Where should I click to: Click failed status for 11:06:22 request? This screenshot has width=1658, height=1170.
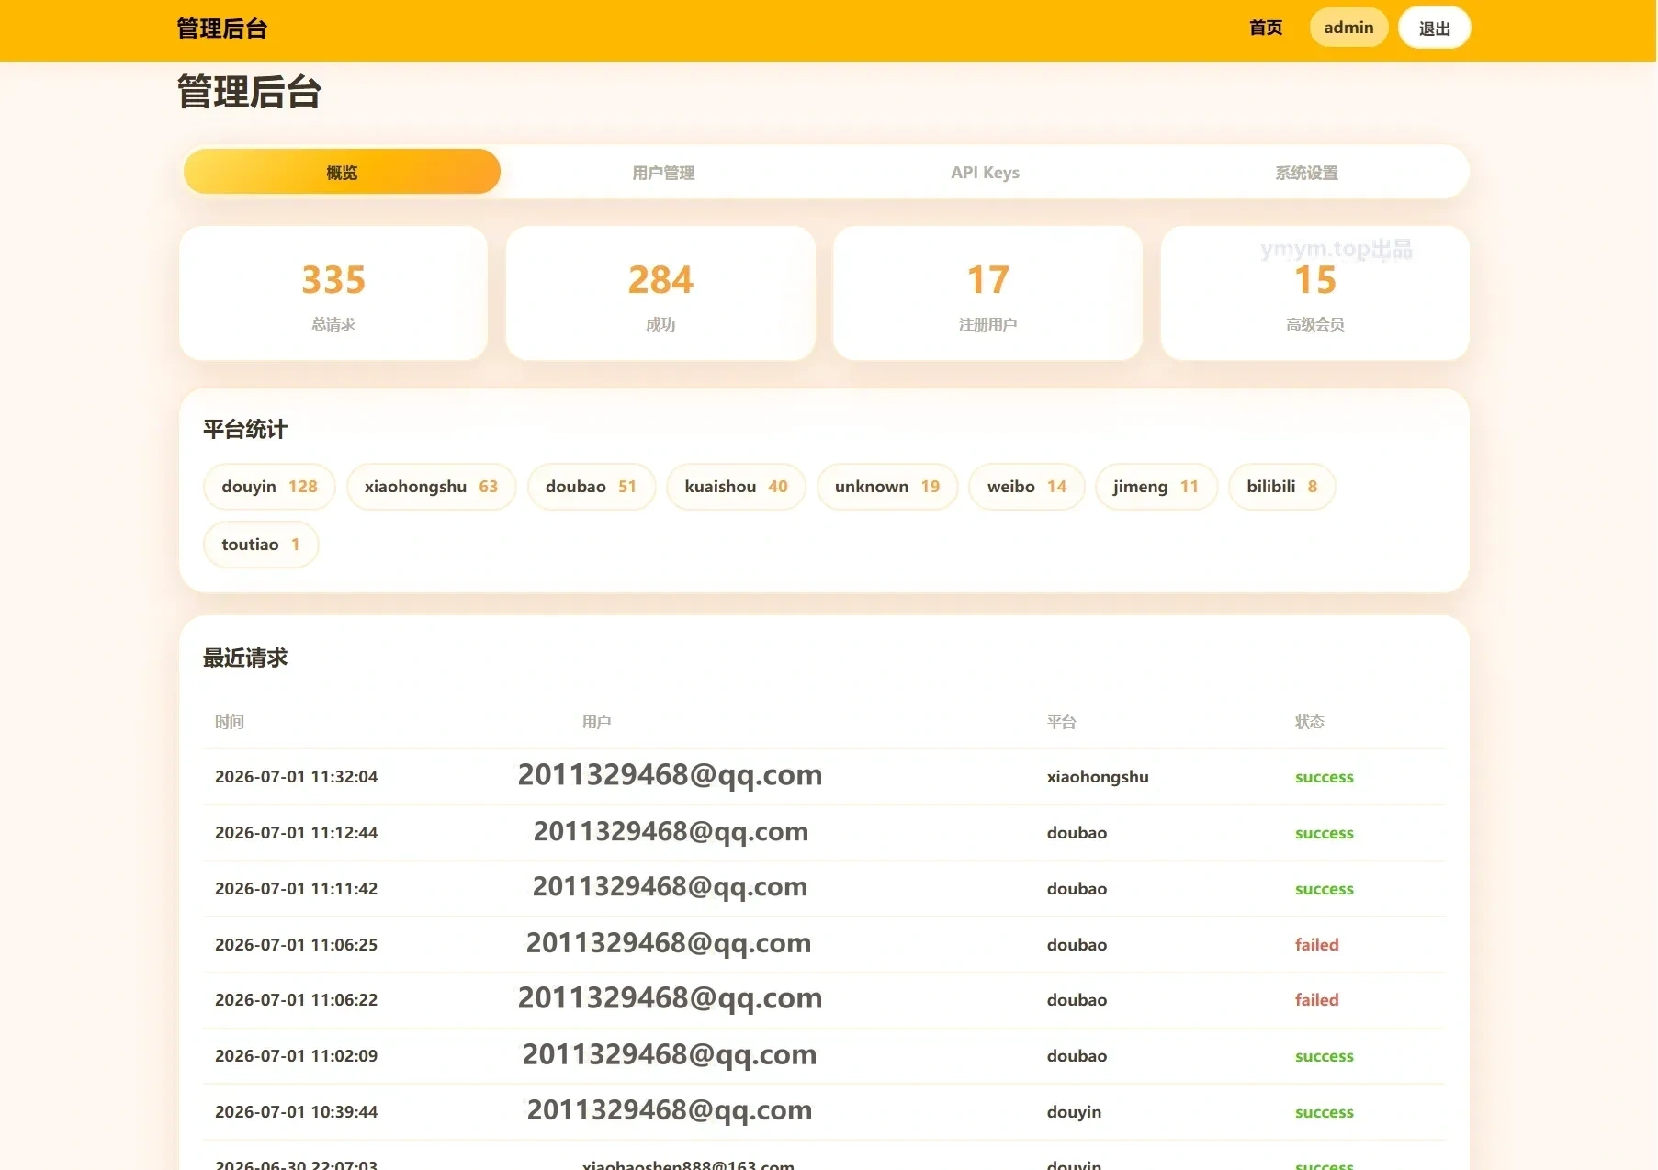pos(1316,999)
